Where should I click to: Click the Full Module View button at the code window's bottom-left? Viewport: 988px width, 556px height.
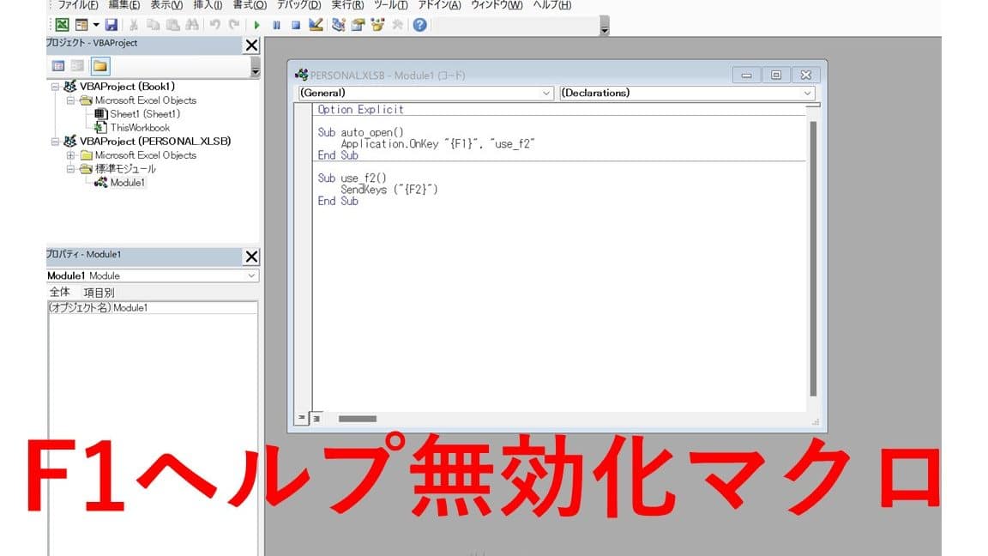tap(316, 418)
